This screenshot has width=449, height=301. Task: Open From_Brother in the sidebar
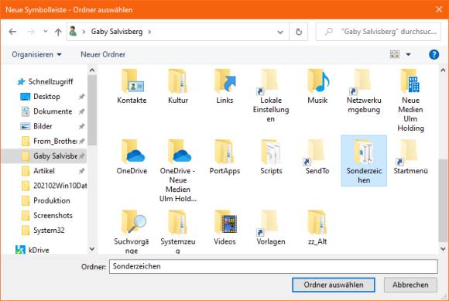55,141
